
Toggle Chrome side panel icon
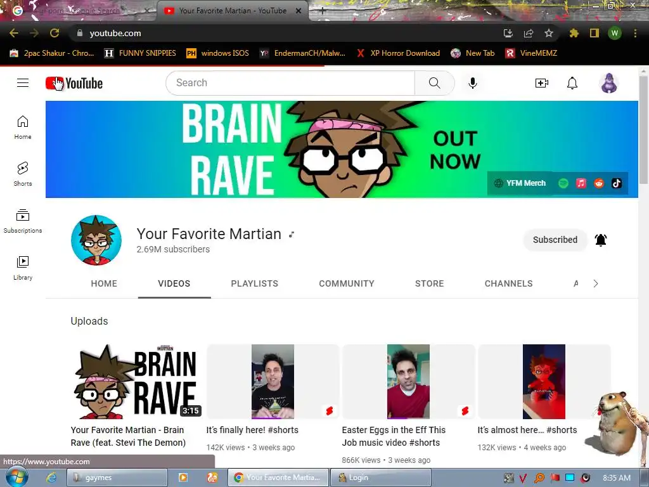(x=594, y=33)
